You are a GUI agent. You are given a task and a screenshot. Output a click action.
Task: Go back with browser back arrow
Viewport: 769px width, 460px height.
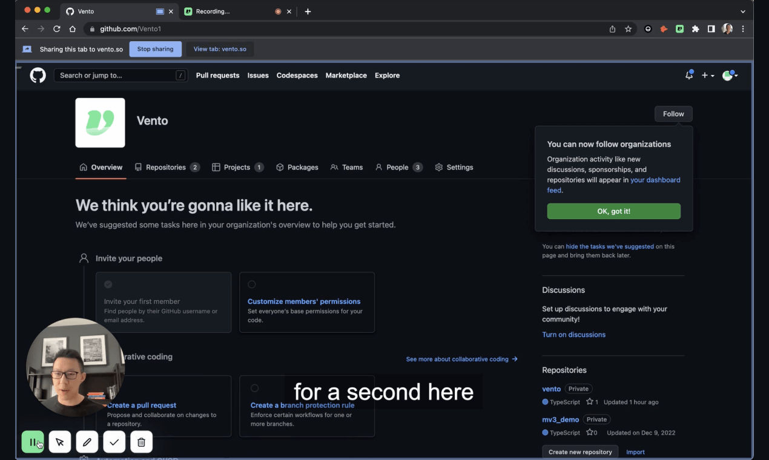25,28
